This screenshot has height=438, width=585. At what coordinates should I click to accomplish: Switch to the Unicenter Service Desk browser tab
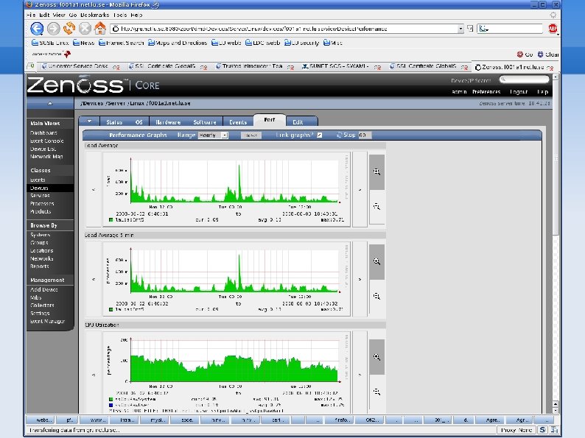coord(77,66)
